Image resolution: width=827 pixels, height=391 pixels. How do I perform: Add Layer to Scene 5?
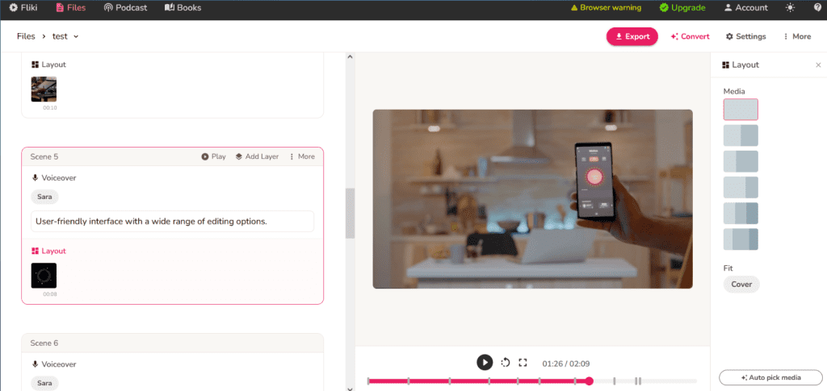258,156
